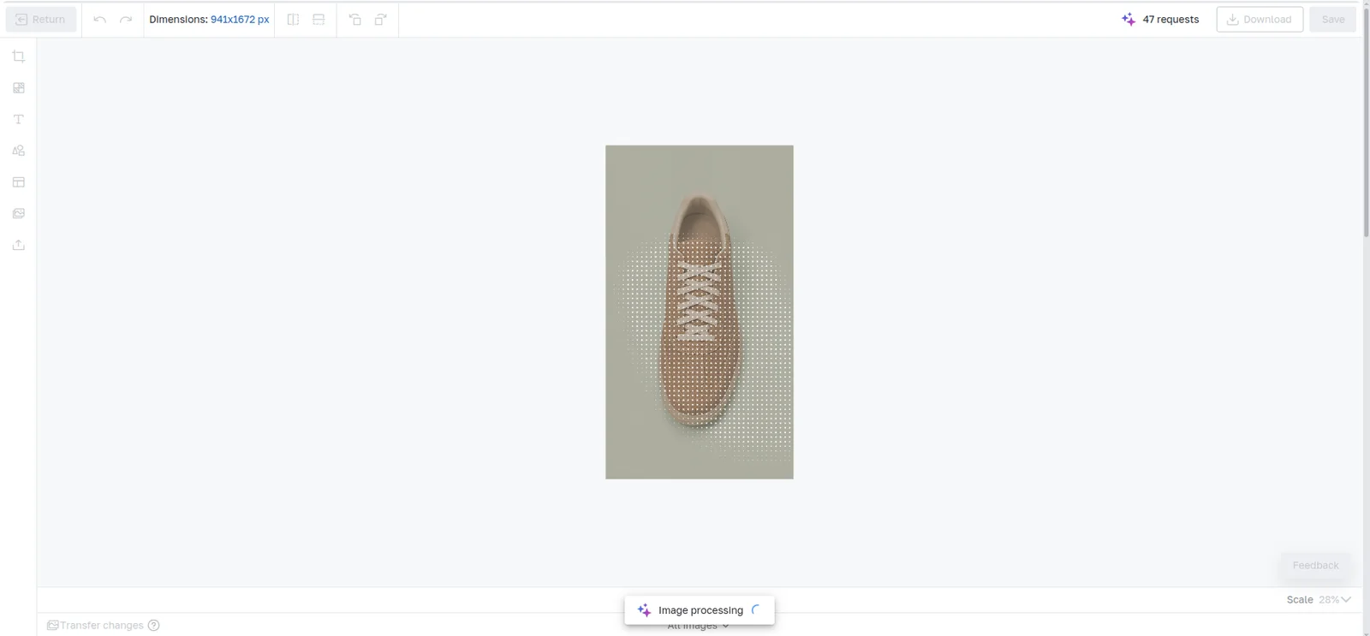Click Transfer changes option
Viewport: 1370px width, 636px height.
pyautogui.click(x=95, y=626)
